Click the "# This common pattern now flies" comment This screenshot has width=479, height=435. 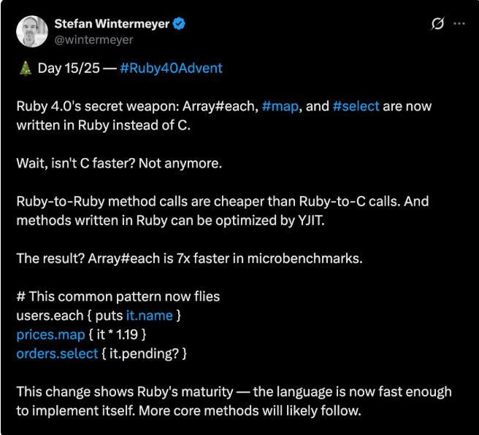[x=118, y=297]
